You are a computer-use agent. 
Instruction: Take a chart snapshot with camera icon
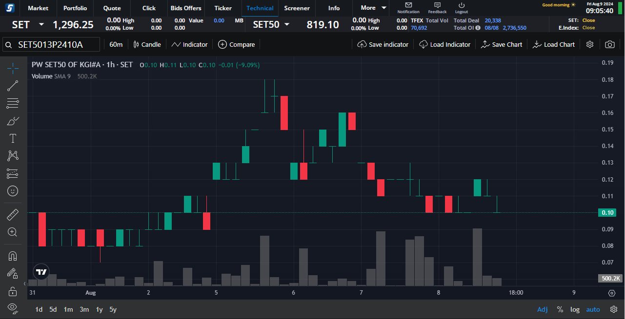pos(610,44)
